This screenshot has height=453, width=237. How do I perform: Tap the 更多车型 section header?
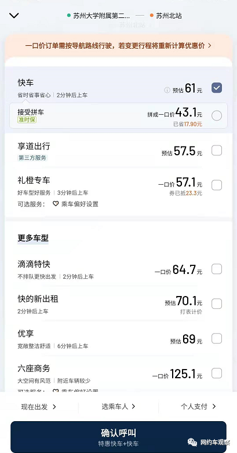pos(33,238)
